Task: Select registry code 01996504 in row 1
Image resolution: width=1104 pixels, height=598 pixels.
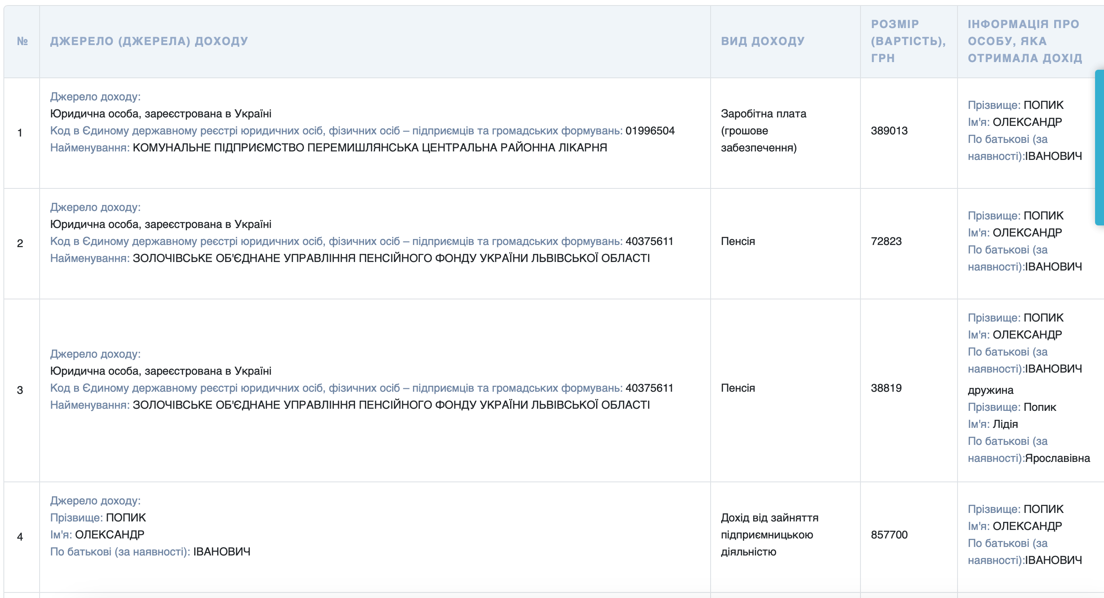Action: 650,131
